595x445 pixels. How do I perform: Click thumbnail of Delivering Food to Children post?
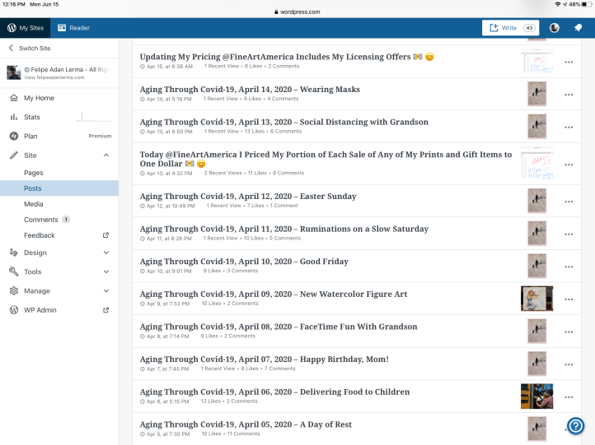[x=536, y=396]
